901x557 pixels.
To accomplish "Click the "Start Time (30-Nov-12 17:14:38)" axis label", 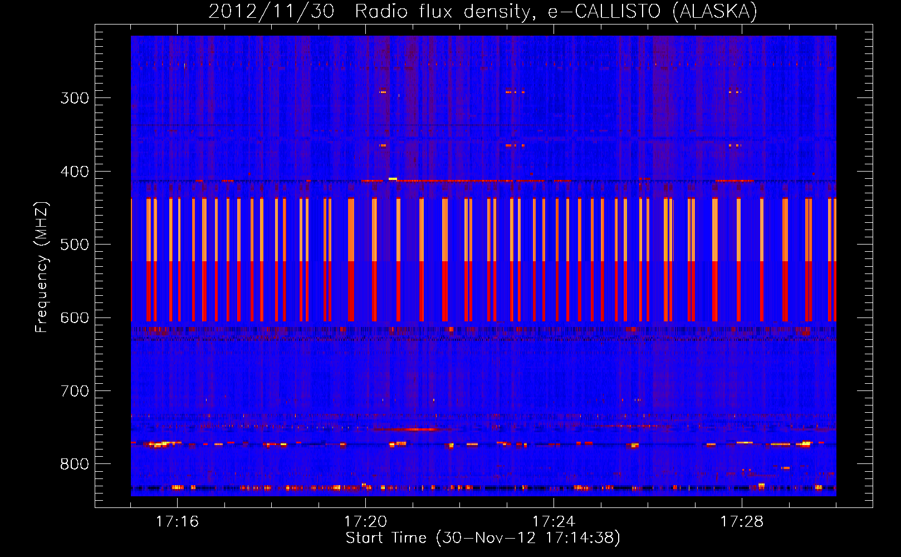I will click(x=483, y=538).
